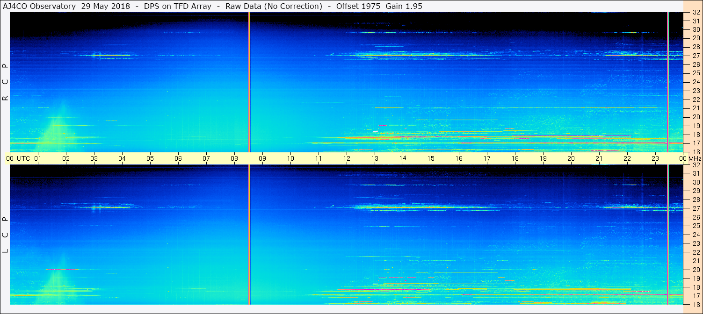Click the '12' hour label on time axis
The image size is (703, 314).
pos(347,158)
